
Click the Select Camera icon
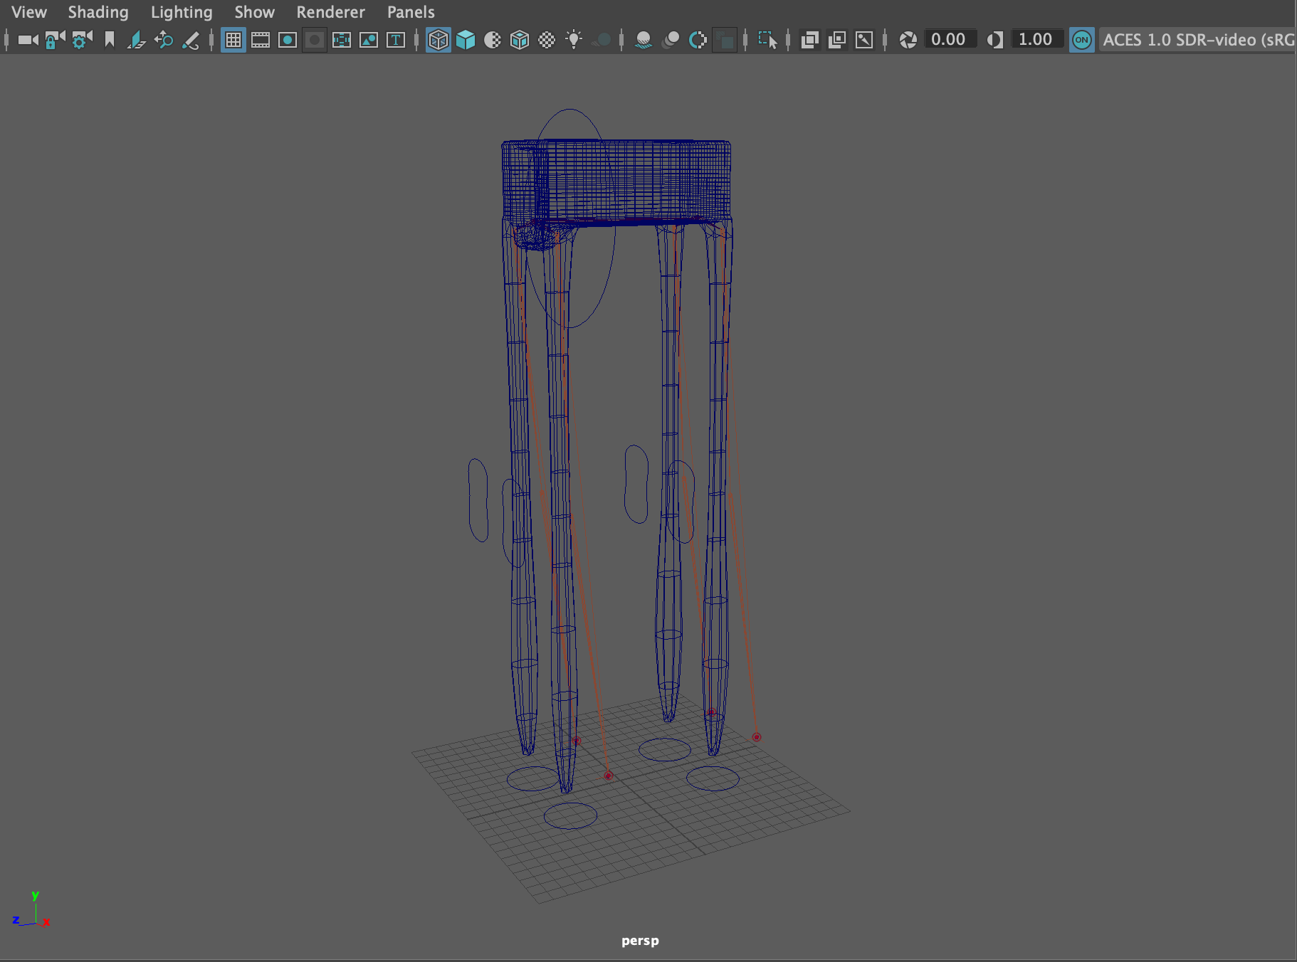pyautogui.click(x=28, y=40)
